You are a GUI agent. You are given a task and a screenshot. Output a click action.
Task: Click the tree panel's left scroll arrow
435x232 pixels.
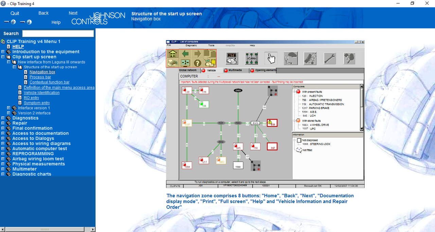point(3,229)
